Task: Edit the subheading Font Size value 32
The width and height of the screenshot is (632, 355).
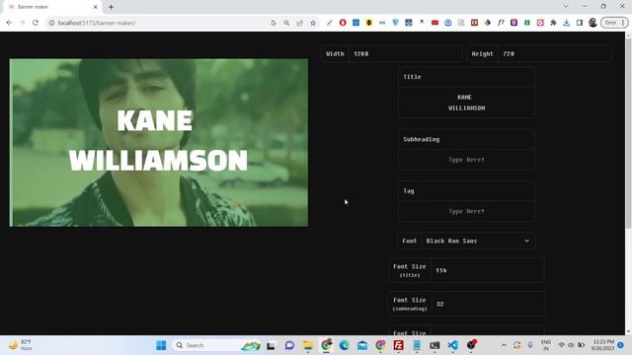Action: pyautogui.click(x=488, y=304)
